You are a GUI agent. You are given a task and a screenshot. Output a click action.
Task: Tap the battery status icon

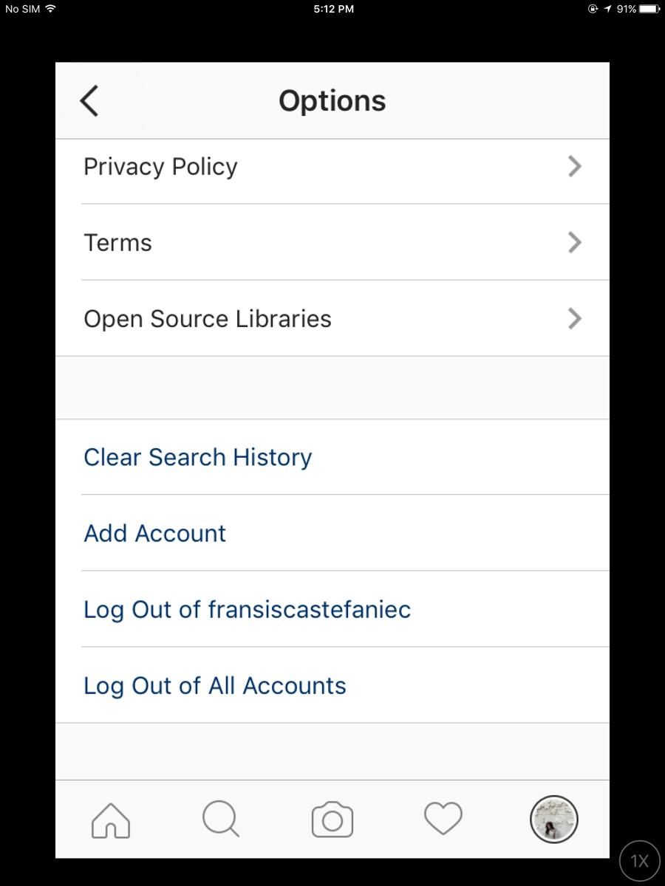pyautogui.click(x=649, y=9)
